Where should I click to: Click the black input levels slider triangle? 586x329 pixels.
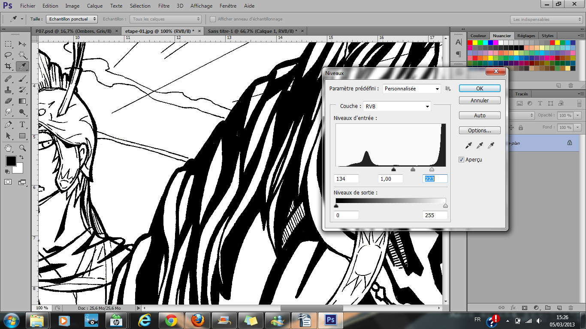click(393, 169)
